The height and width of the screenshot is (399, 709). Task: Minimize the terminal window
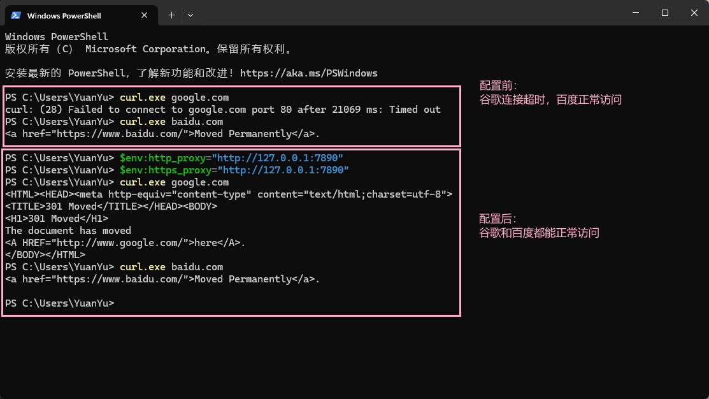click(x=635, y=13)
